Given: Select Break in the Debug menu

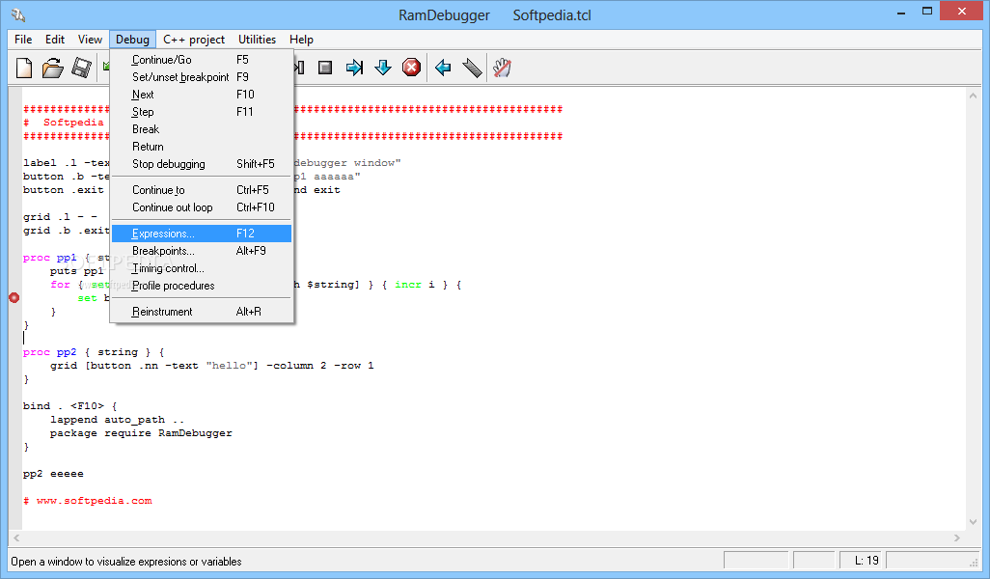Looking at the screenshot, I should [x=202, y=128].
